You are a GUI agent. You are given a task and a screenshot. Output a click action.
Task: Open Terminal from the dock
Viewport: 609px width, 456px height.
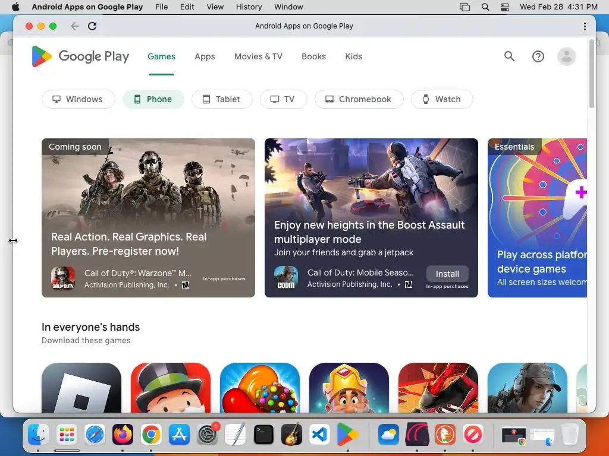263,434
